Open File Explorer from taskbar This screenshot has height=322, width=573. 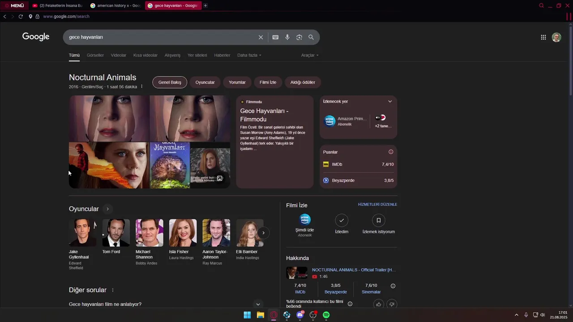coord(261,315)
